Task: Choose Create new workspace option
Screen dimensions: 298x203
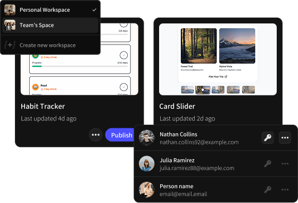Action: [50, 45]
